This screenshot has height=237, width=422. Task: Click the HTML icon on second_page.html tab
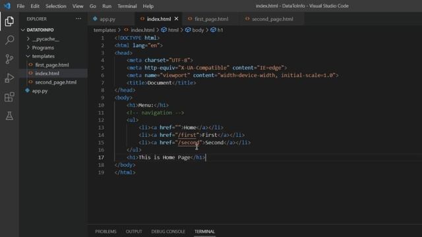[247, 19]
